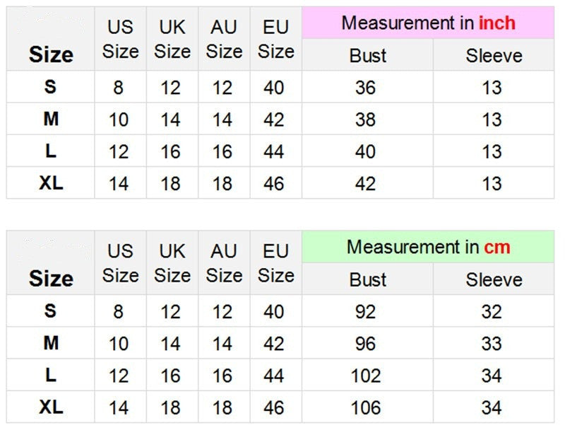Click bold "Size" header in cm table
The height and width of the screenshot is (430, 565).
pos(51,279)
